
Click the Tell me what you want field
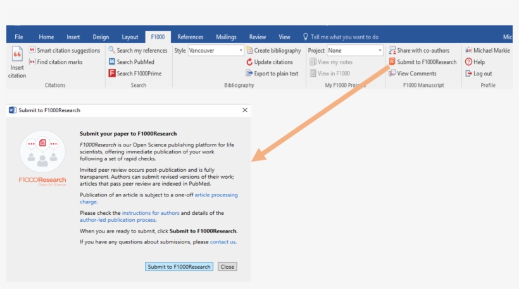coord(344,37)
